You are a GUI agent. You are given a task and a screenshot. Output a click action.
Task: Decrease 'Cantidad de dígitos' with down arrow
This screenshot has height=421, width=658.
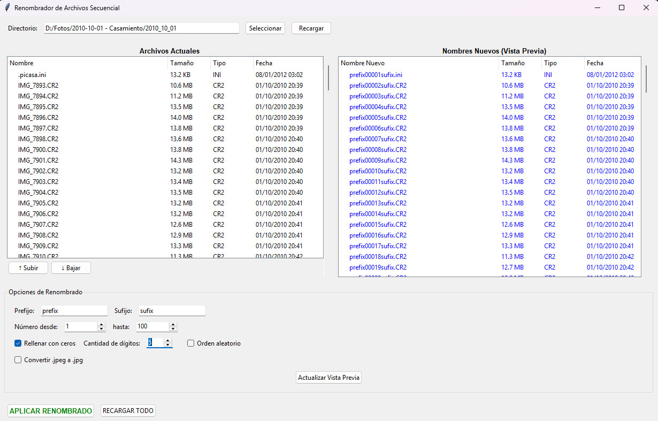168,346
